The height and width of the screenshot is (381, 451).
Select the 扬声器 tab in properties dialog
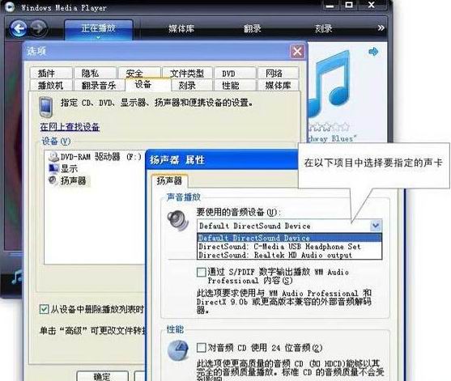169,180
